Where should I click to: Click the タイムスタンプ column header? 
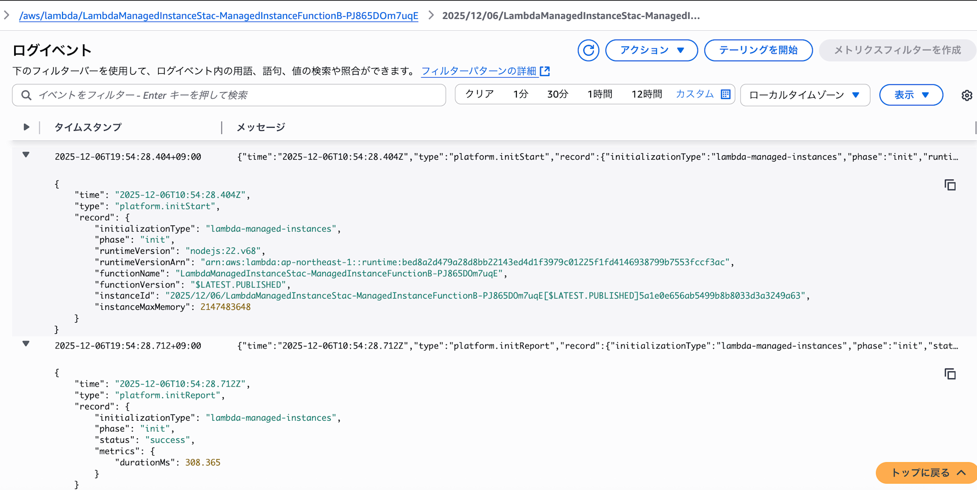pos(88,127)
